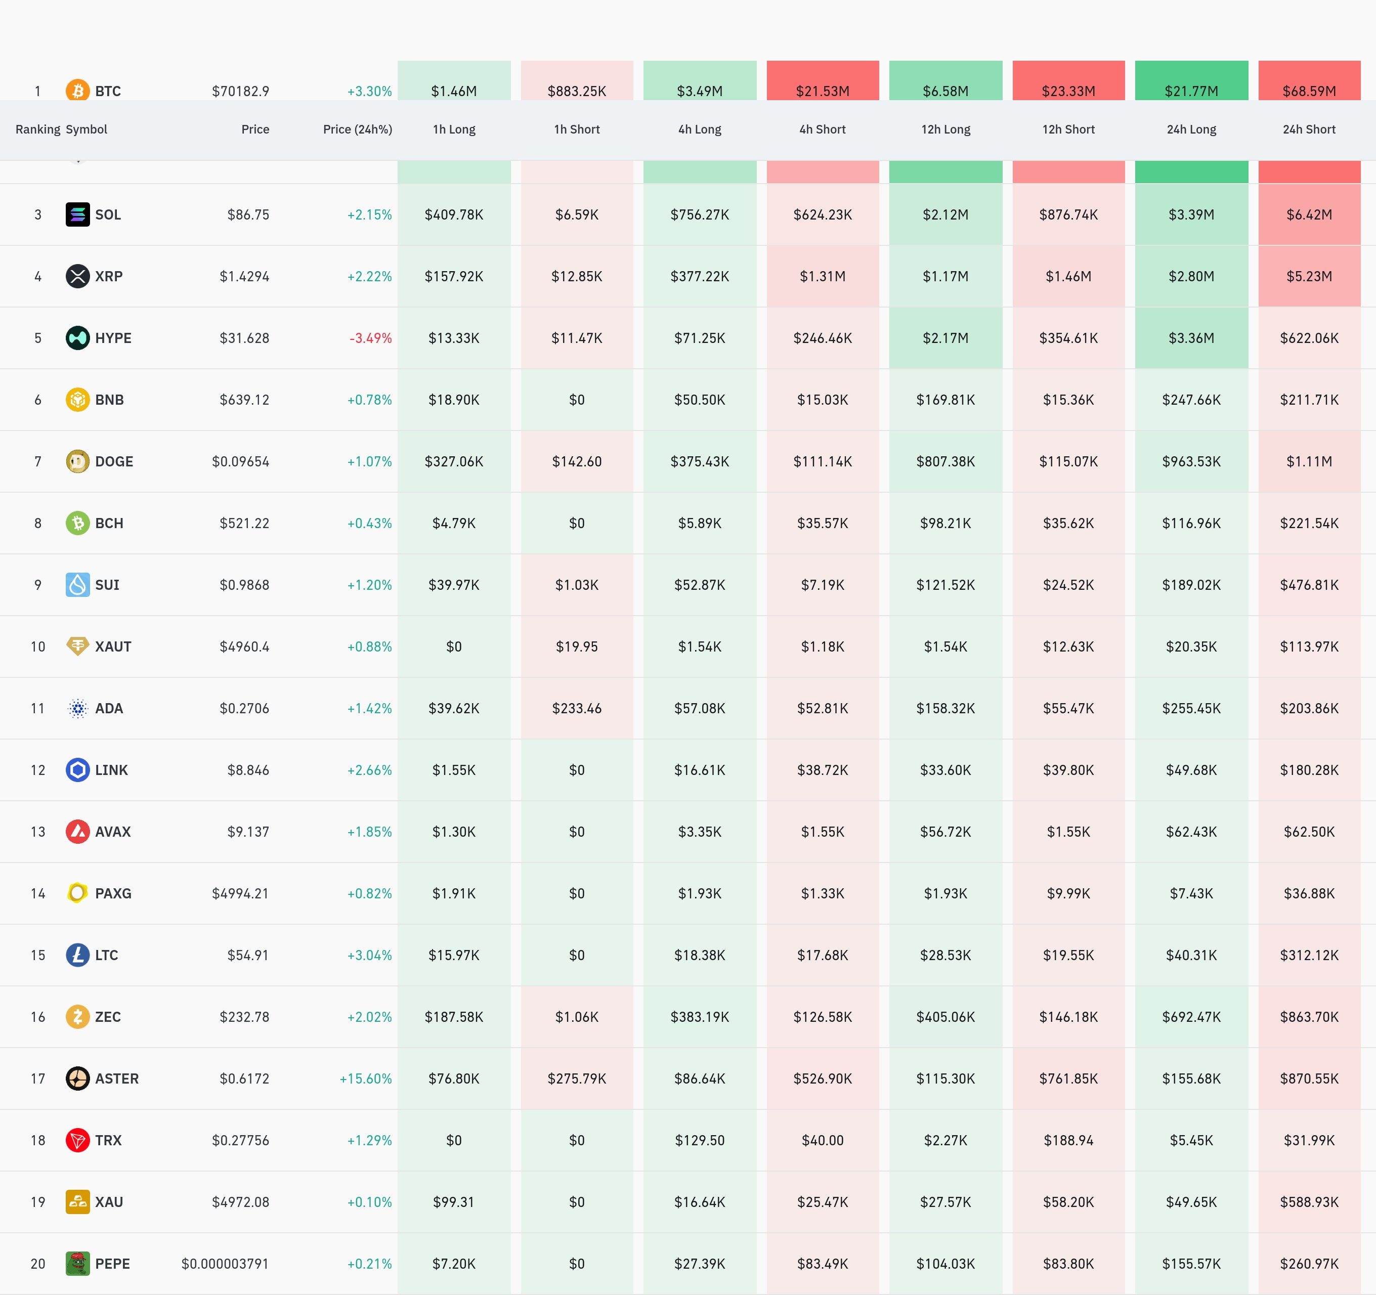Viewport: 1376px width, 1295px height.
Task: Select the XAUT price $4960.4 cell
Action: pos(244,646)
